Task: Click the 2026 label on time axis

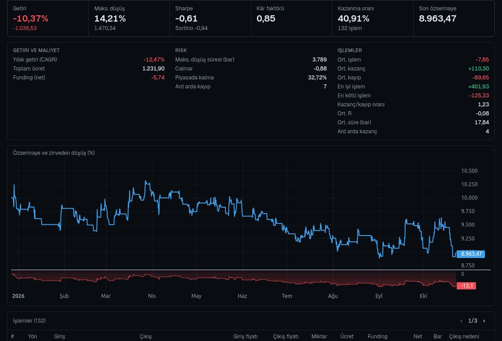Action: coord(18,296)
